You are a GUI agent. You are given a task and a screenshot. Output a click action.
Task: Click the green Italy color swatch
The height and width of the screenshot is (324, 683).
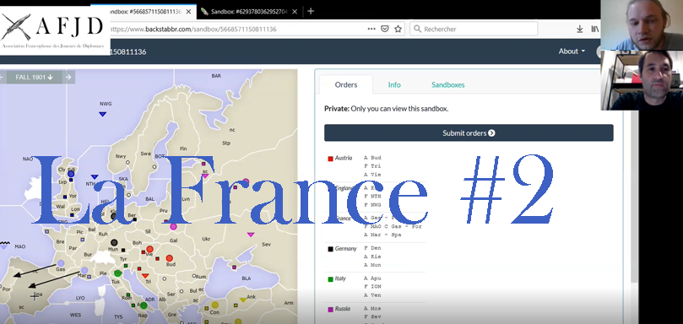330,279
